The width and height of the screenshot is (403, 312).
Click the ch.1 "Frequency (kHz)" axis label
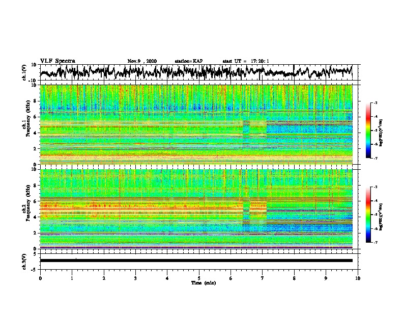point(28,119)
